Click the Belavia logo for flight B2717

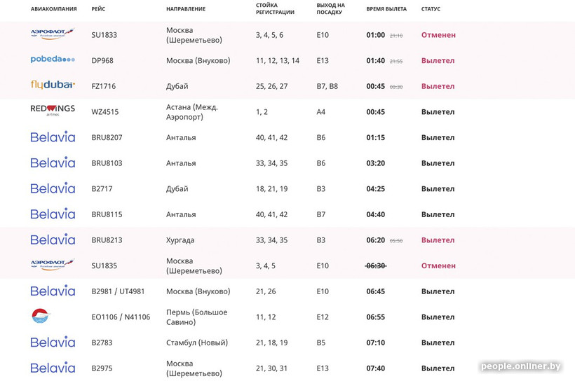tap(53, 188)
